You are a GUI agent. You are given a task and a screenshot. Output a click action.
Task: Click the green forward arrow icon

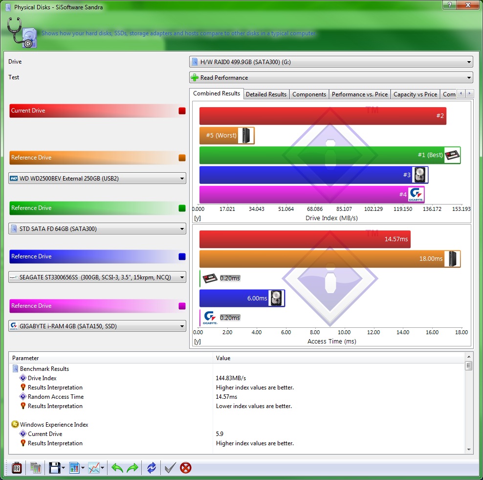[x=133, y=468]
